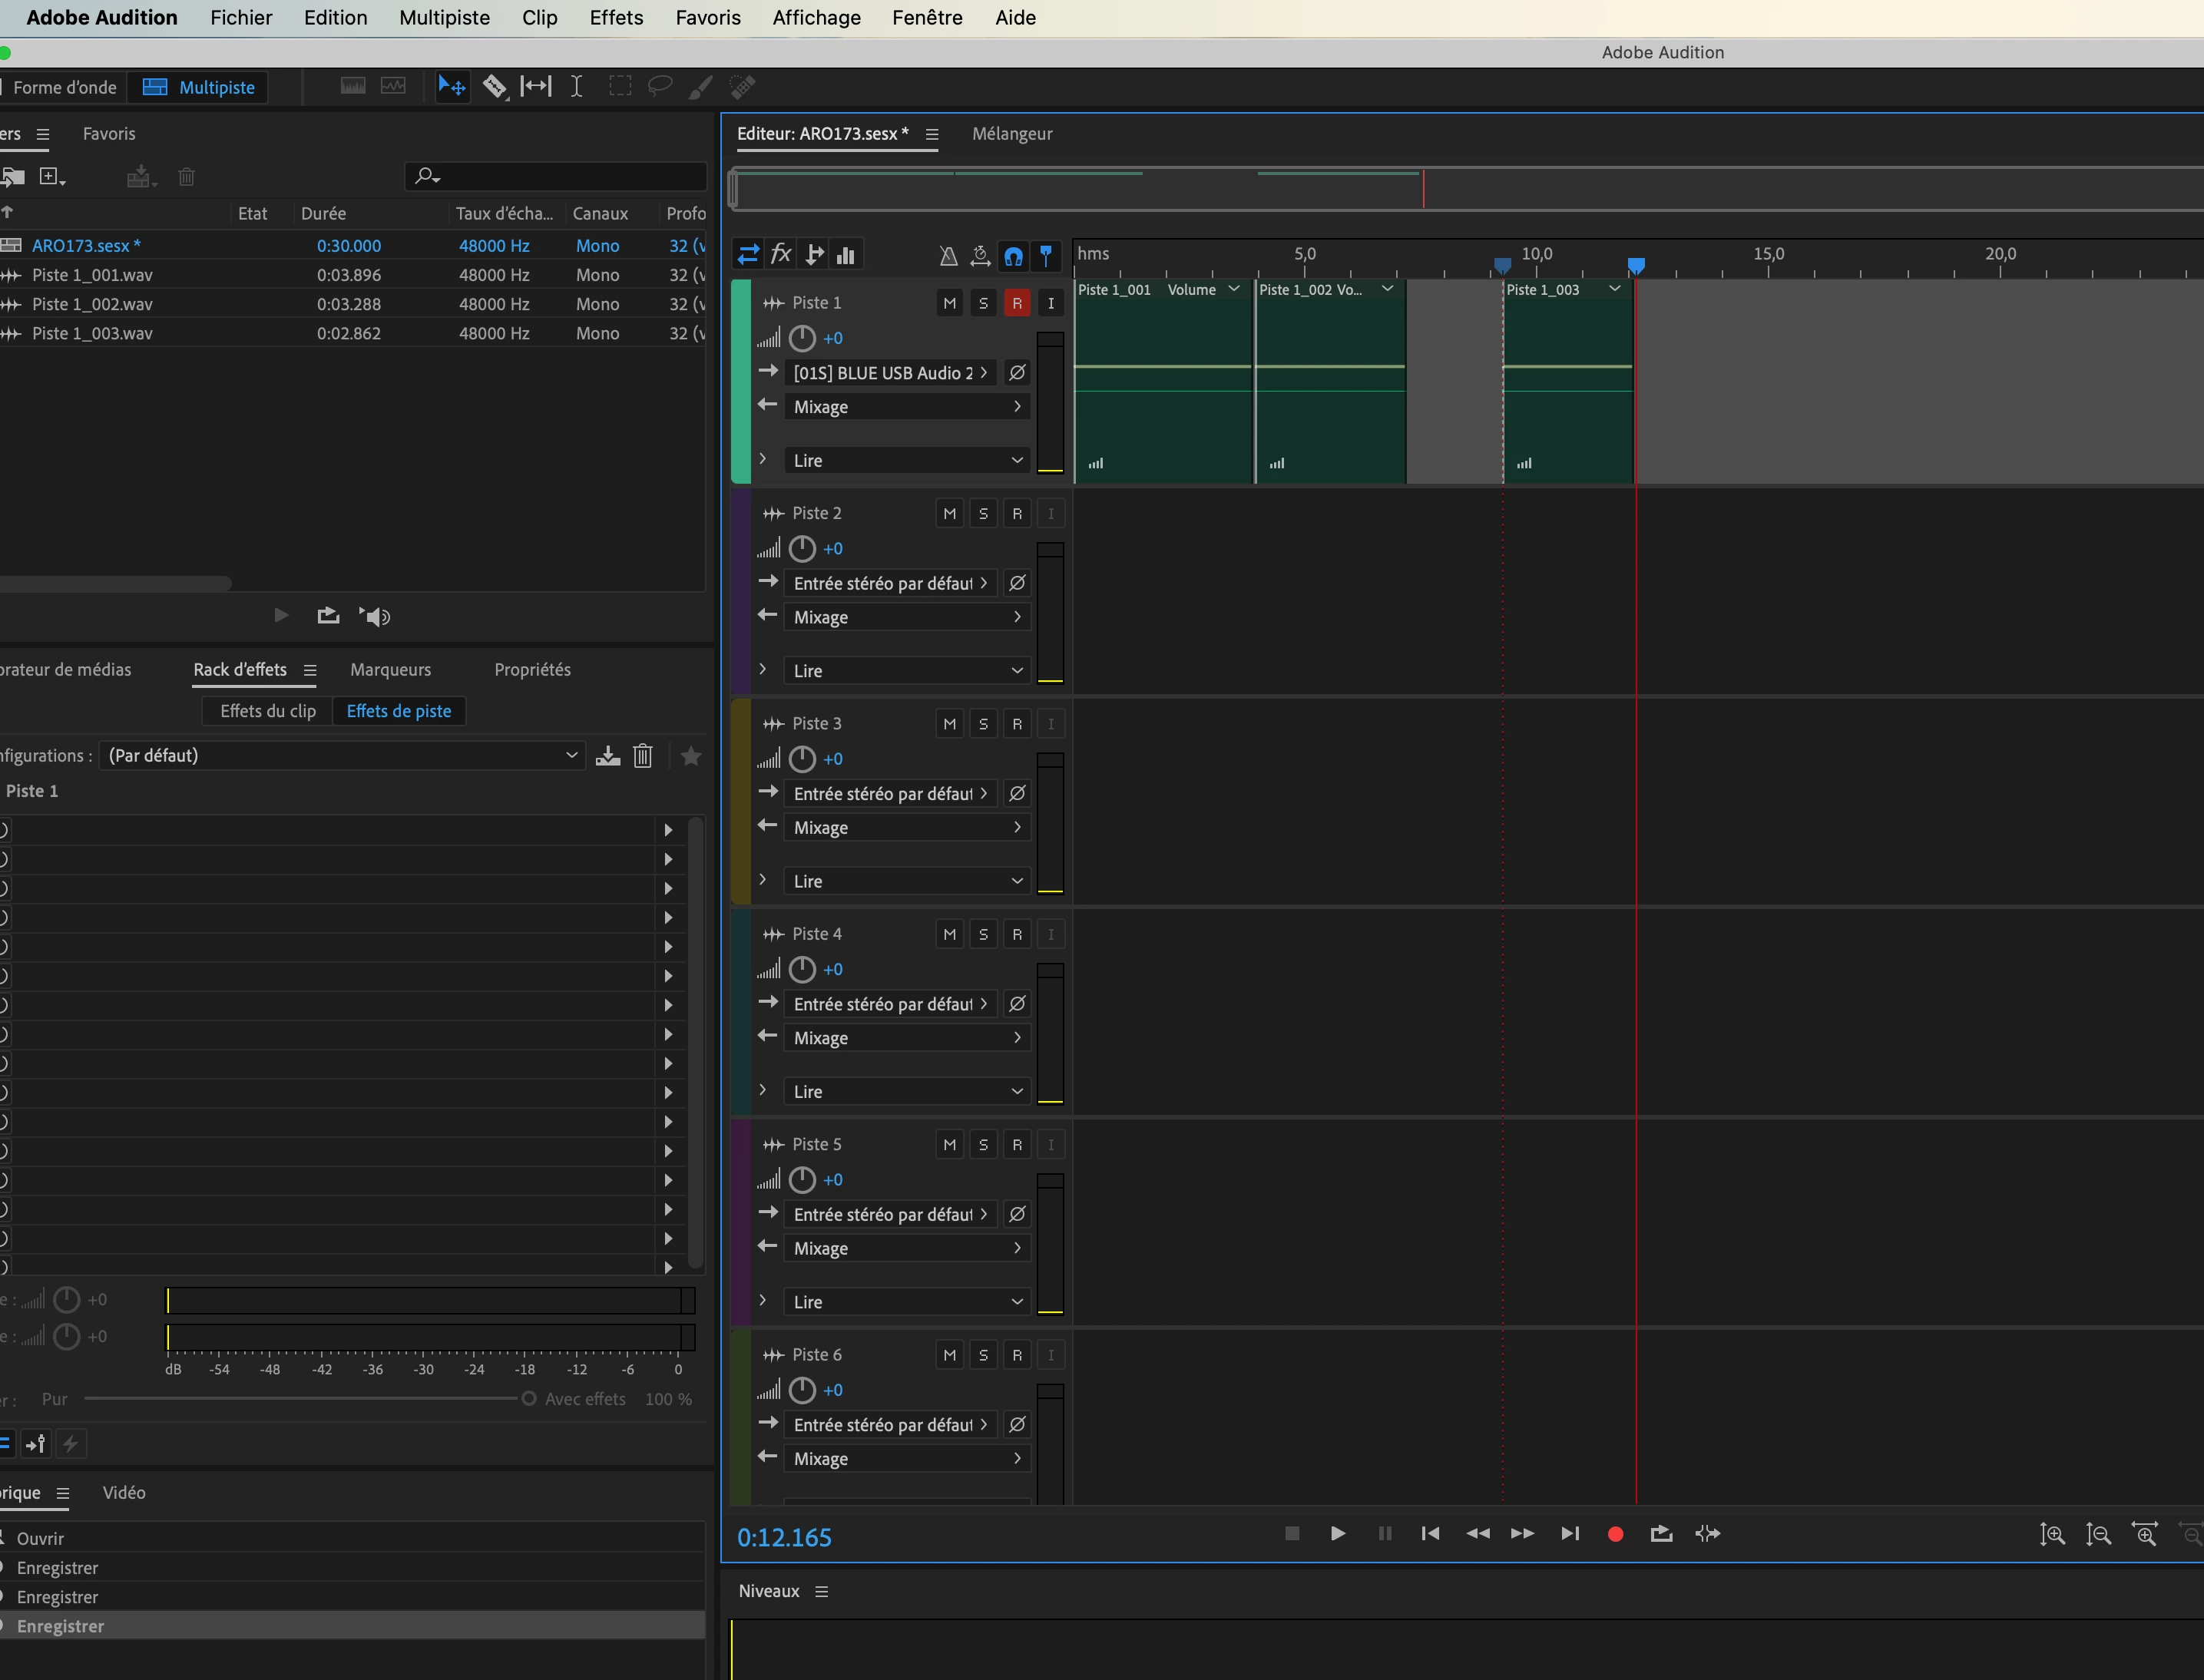Click the red Record transport button
This screenshot has width=2204, height=1680.
point(1614,1534)
